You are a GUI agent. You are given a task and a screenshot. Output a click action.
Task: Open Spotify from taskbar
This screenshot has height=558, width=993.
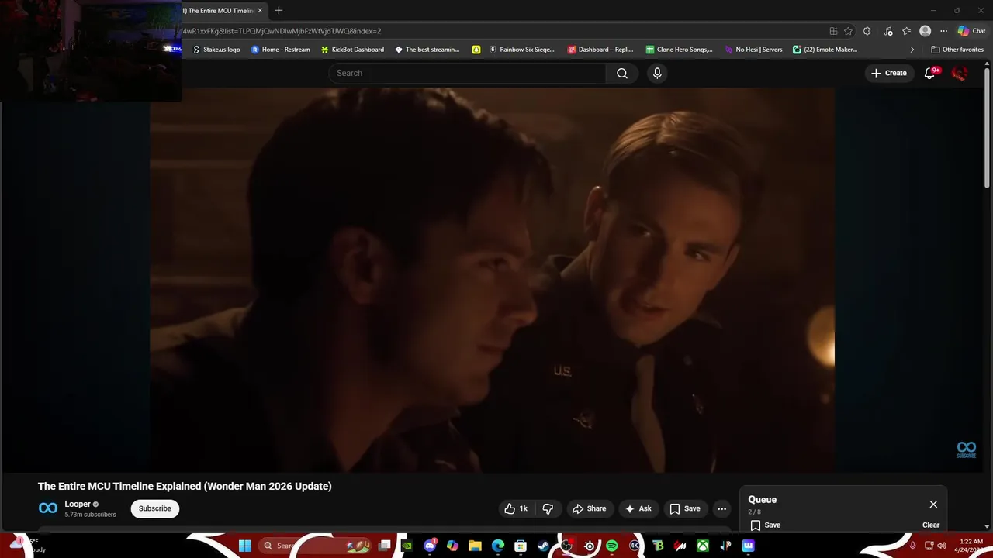[611, 546]
